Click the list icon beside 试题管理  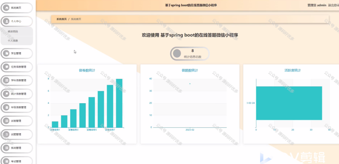click(x=7, y=134)
